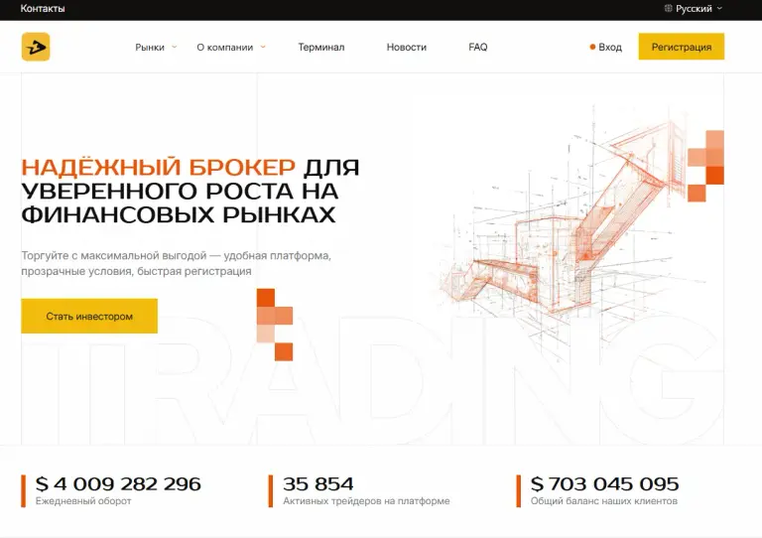
Task: Open the FAQ page
Action: click(x=477, y=47)
